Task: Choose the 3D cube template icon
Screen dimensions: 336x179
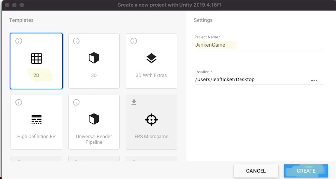Action: (94, 58)
